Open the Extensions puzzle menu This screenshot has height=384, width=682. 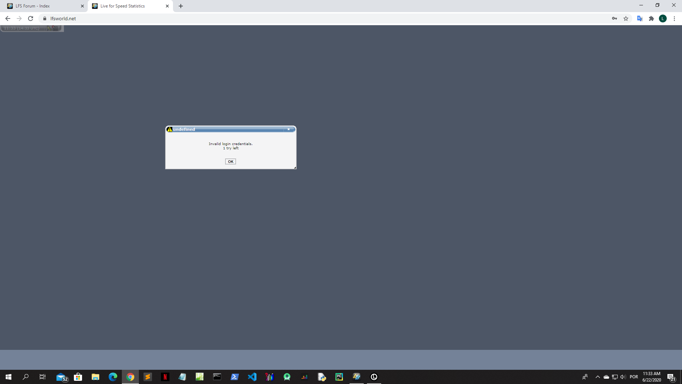651,18
